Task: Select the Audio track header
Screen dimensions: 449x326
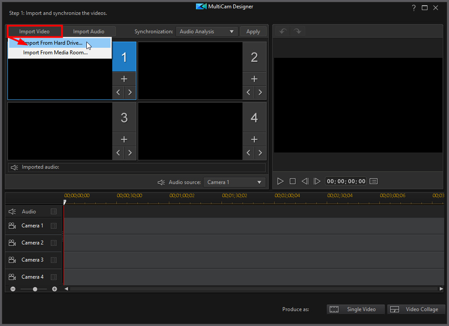Action: coord(33,212)
